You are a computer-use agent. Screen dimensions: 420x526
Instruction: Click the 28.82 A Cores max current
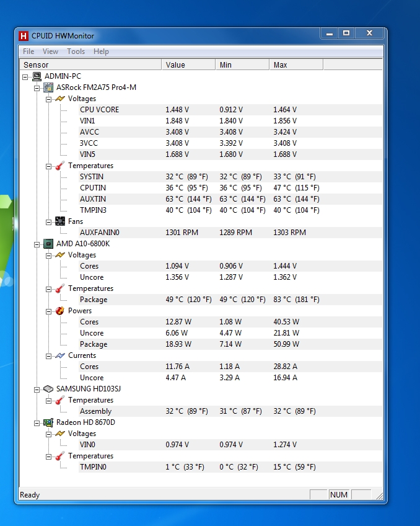[285, 367]
